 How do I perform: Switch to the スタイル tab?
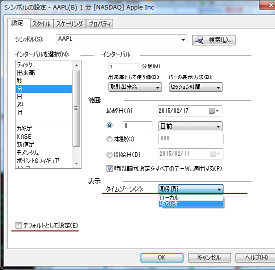41,23
